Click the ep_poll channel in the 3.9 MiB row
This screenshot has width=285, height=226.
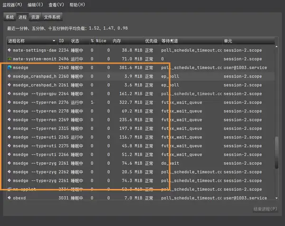170,76
